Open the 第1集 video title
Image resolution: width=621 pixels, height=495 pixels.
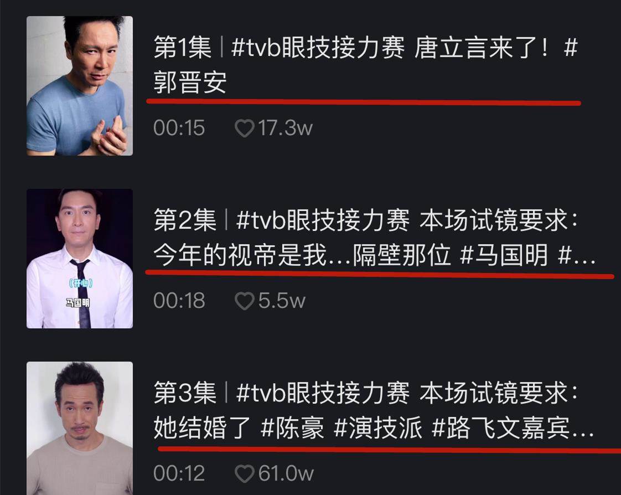[366, 65]
